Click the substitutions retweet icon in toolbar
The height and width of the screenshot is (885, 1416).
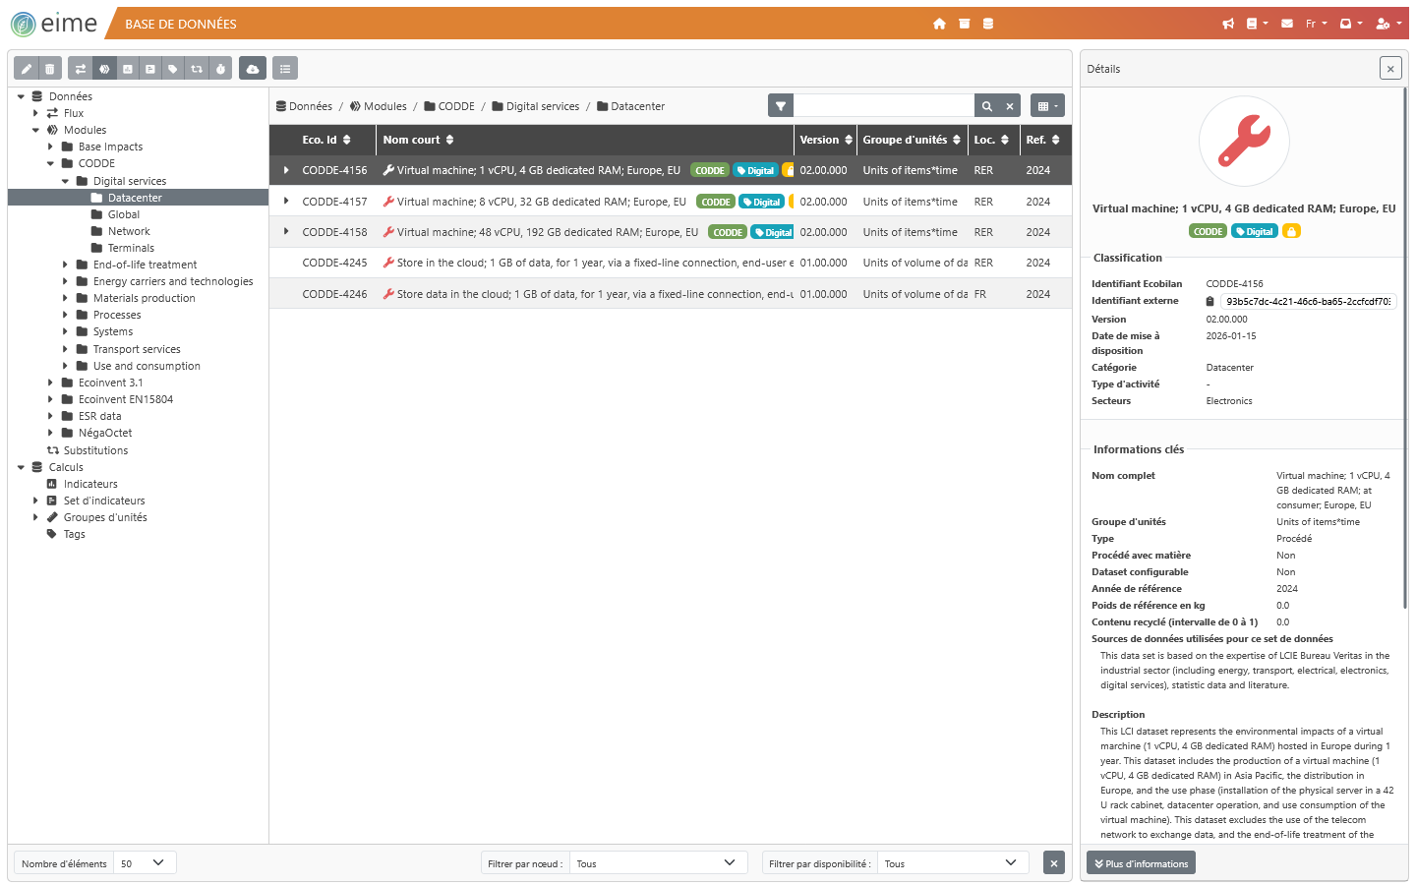197,69
